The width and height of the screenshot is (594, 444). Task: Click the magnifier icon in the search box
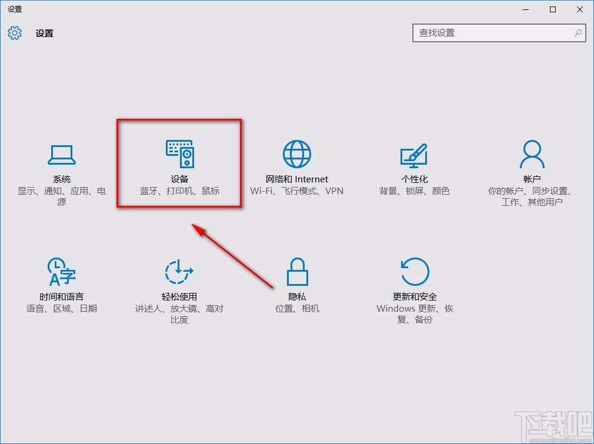(x=579, y=34)
